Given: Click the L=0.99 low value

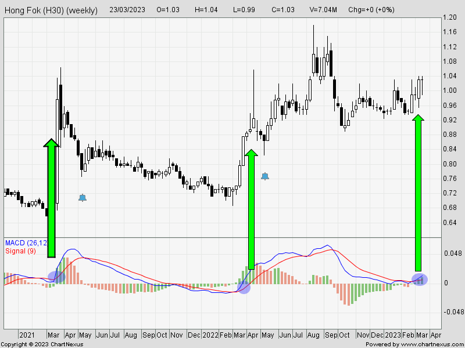Looking at the screenshot, I should (244, 10).
